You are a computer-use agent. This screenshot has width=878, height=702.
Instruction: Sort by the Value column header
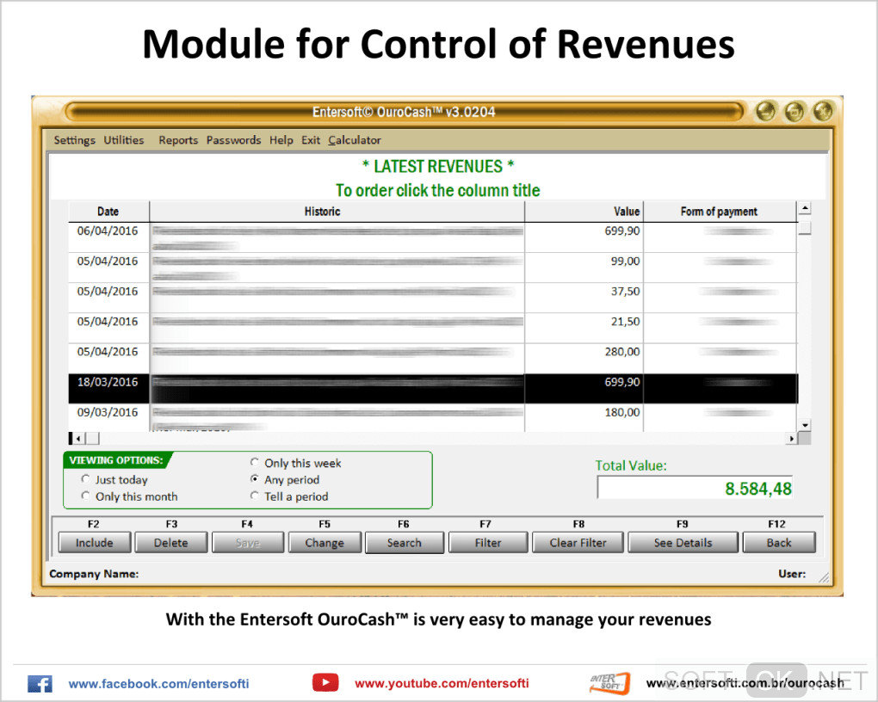[x=584, y=212]
